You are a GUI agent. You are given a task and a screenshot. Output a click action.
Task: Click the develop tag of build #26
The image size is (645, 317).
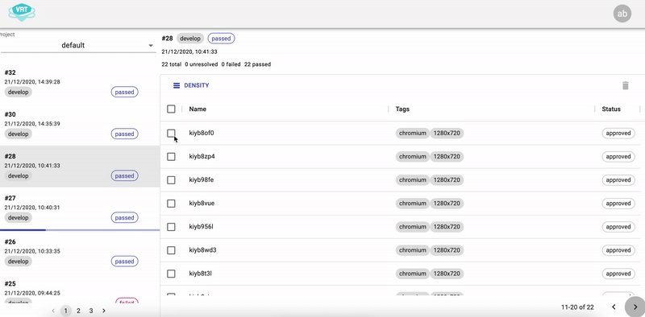click(x=18, y=261)
